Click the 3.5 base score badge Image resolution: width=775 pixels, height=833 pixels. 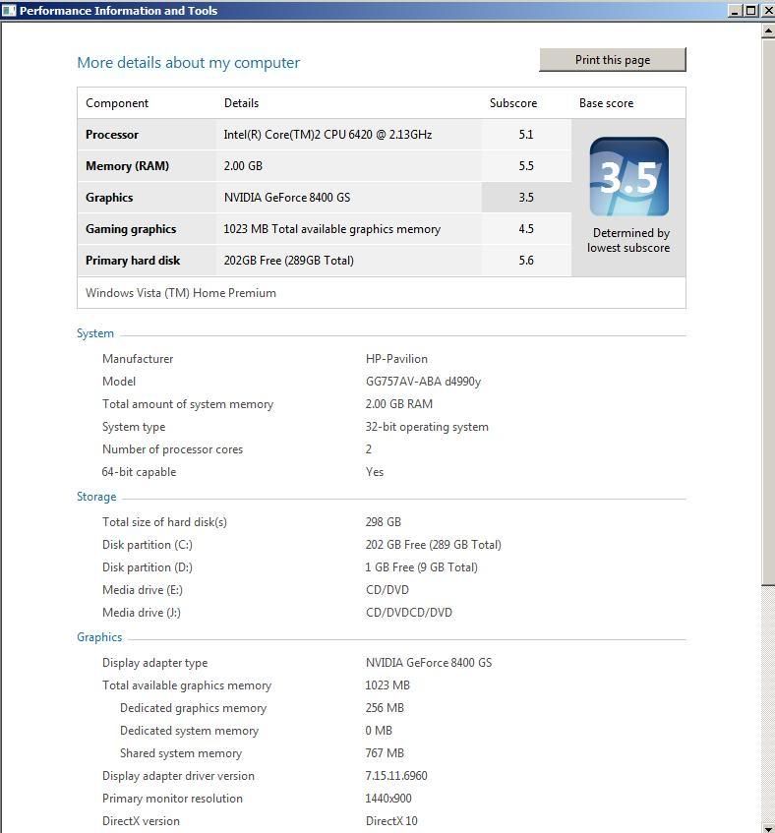coord(628,176)
